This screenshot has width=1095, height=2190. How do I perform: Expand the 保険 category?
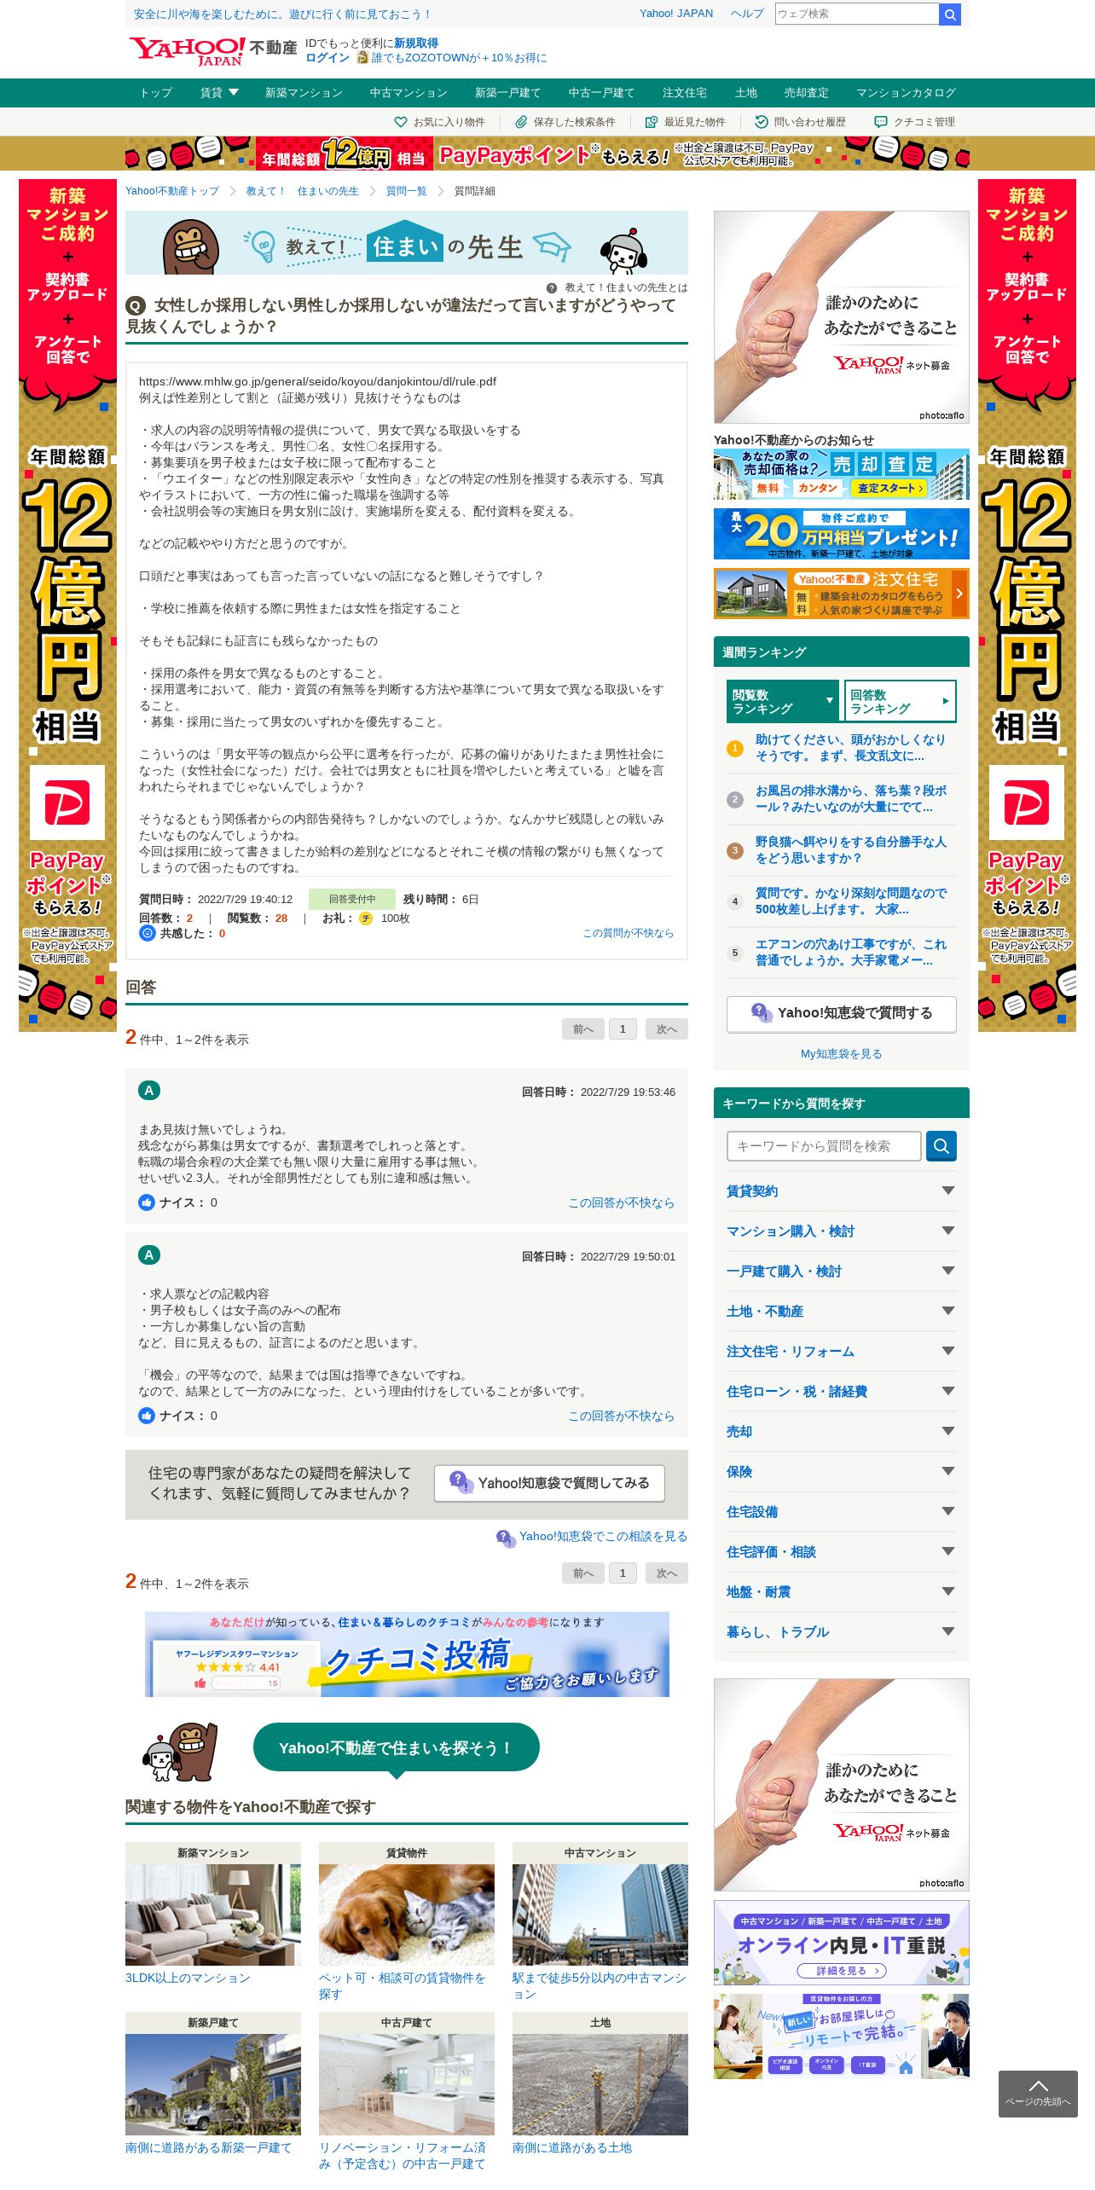842,1472
